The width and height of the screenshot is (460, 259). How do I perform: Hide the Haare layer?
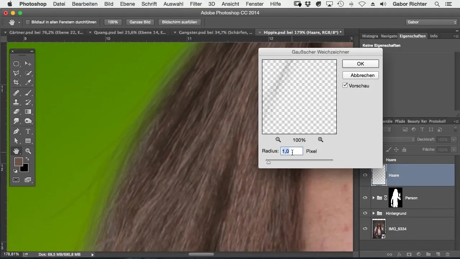click(x=365, y=175)
